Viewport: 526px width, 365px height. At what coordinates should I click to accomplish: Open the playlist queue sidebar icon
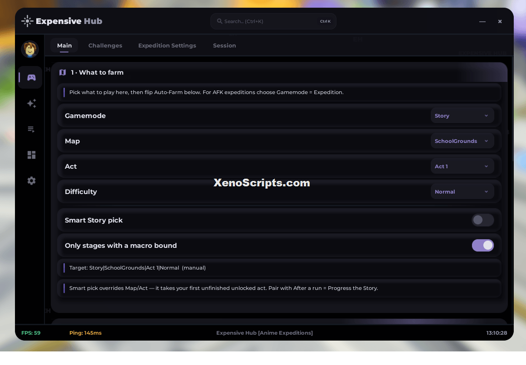31,129
